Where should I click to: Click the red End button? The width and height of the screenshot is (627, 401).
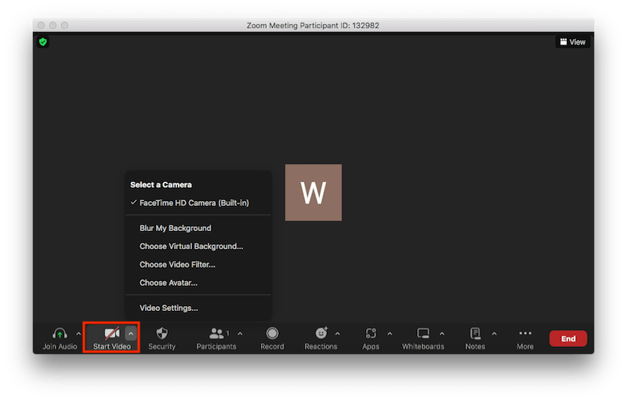pos(567,338)
